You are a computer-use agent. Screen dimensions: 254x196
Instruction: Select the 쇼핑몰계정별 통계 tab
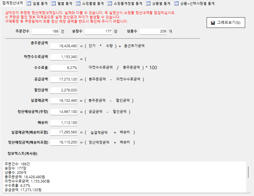click(x=125, y=4)
